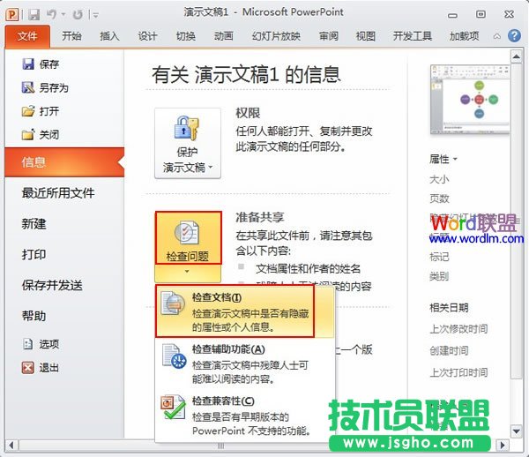Image resolution: width=529 pixels, height=457 pixels.
Task: Open the 加载项 tab
Action: pos(465,36)
